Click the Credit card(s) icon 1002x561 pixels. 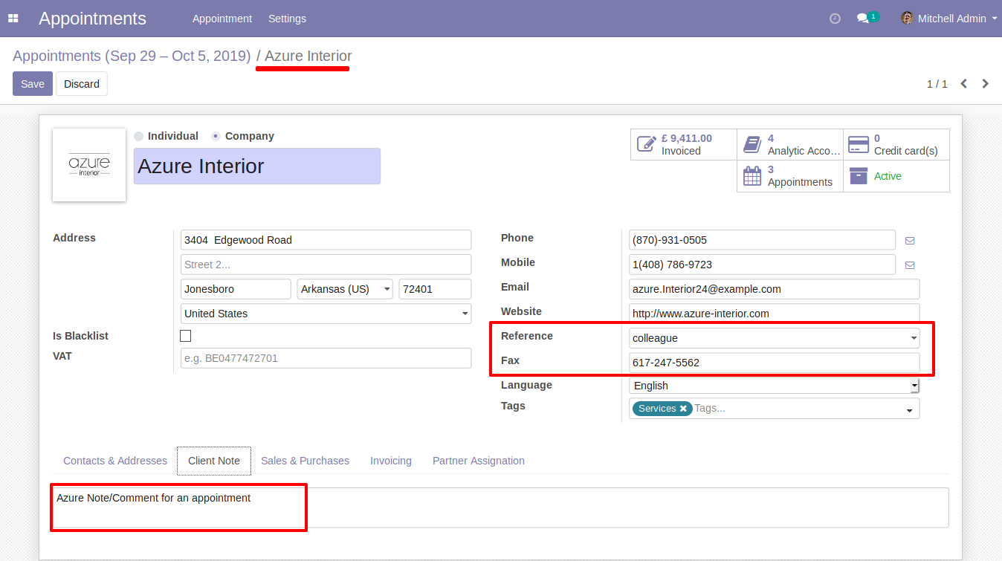[859, 144]
